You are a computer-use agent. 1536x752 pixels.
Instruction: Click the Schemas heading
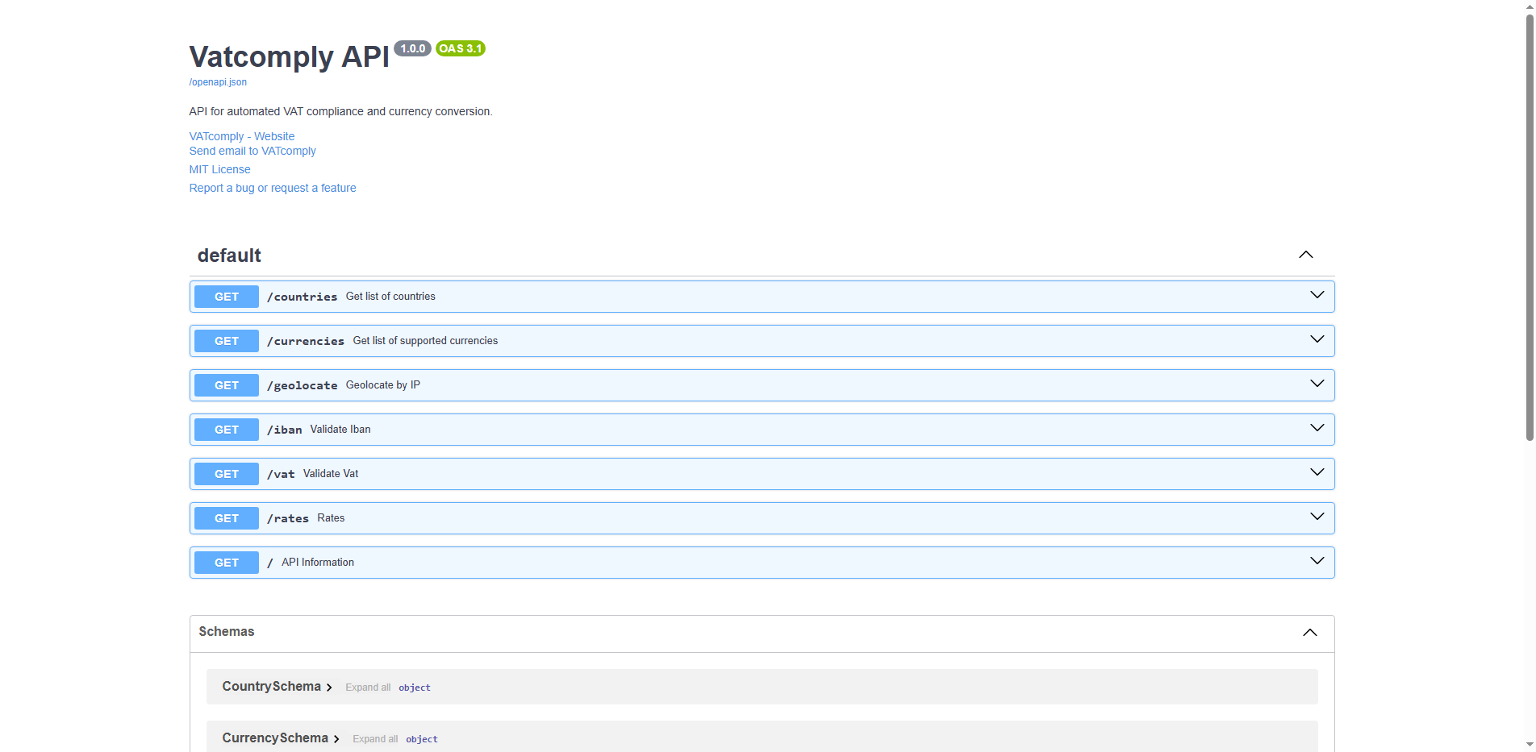[227, 632]
